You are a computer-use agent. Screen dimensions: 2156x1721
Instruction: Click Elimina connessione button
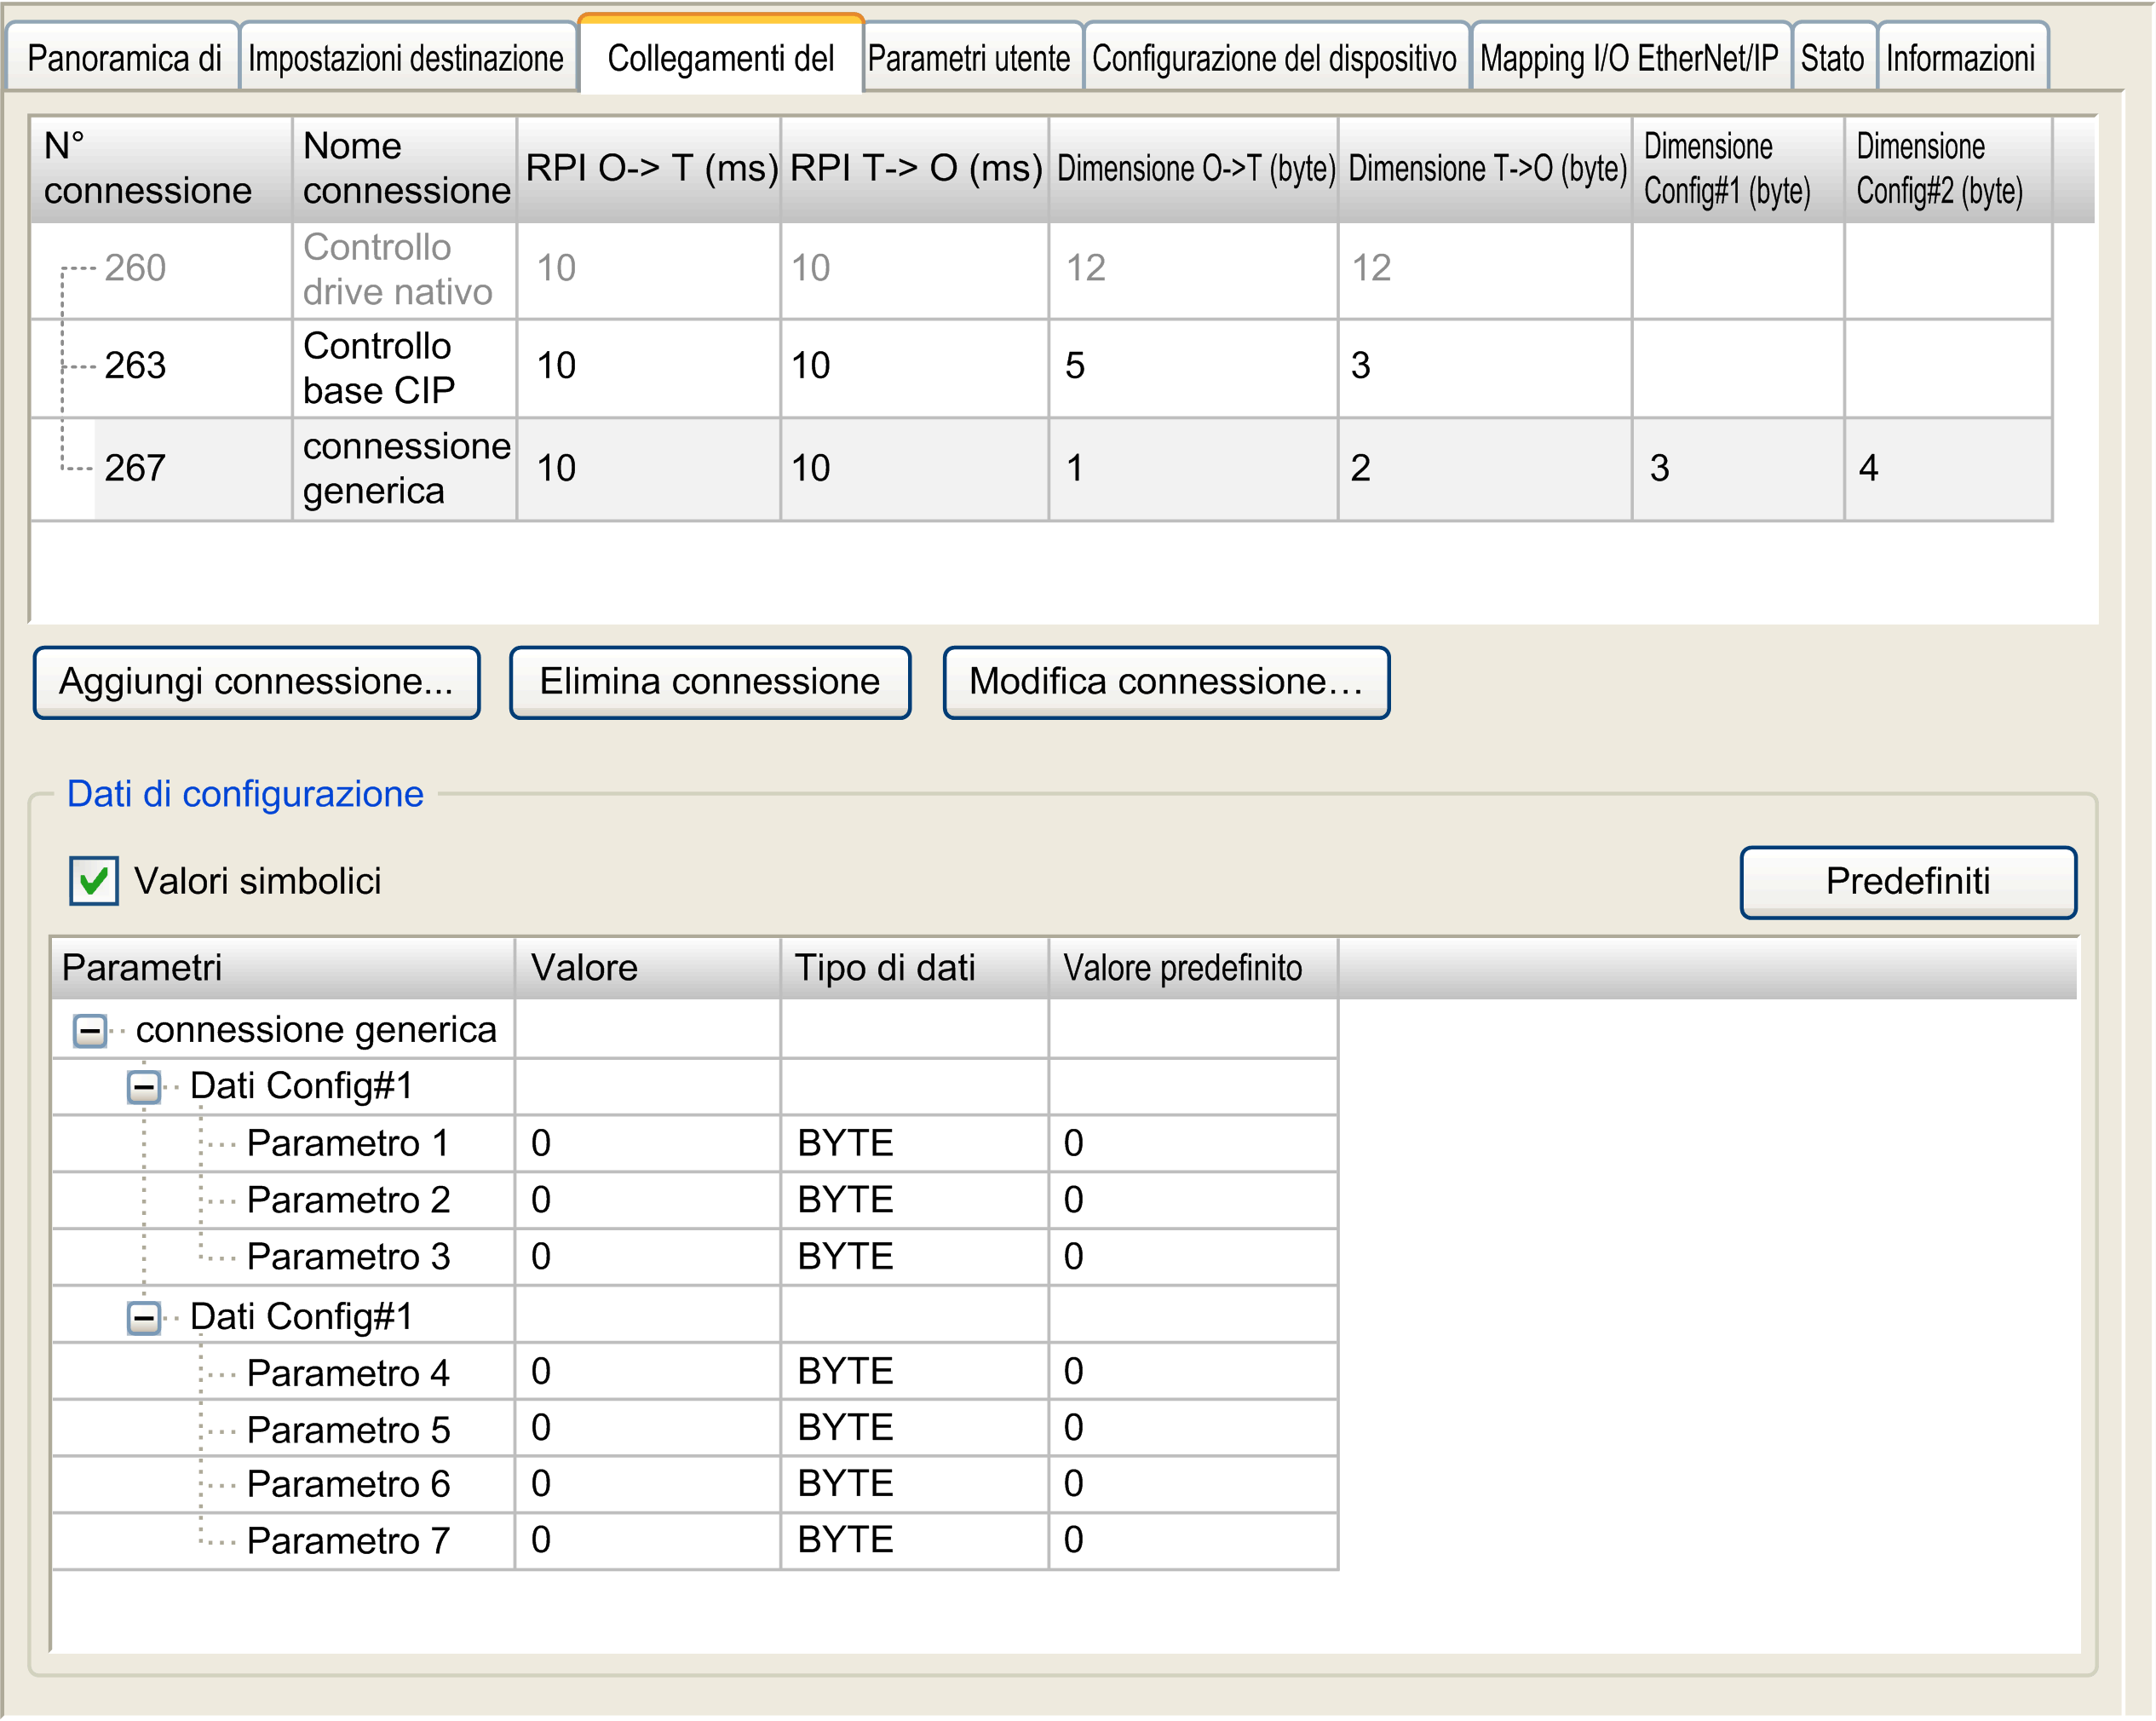(710, 682)
